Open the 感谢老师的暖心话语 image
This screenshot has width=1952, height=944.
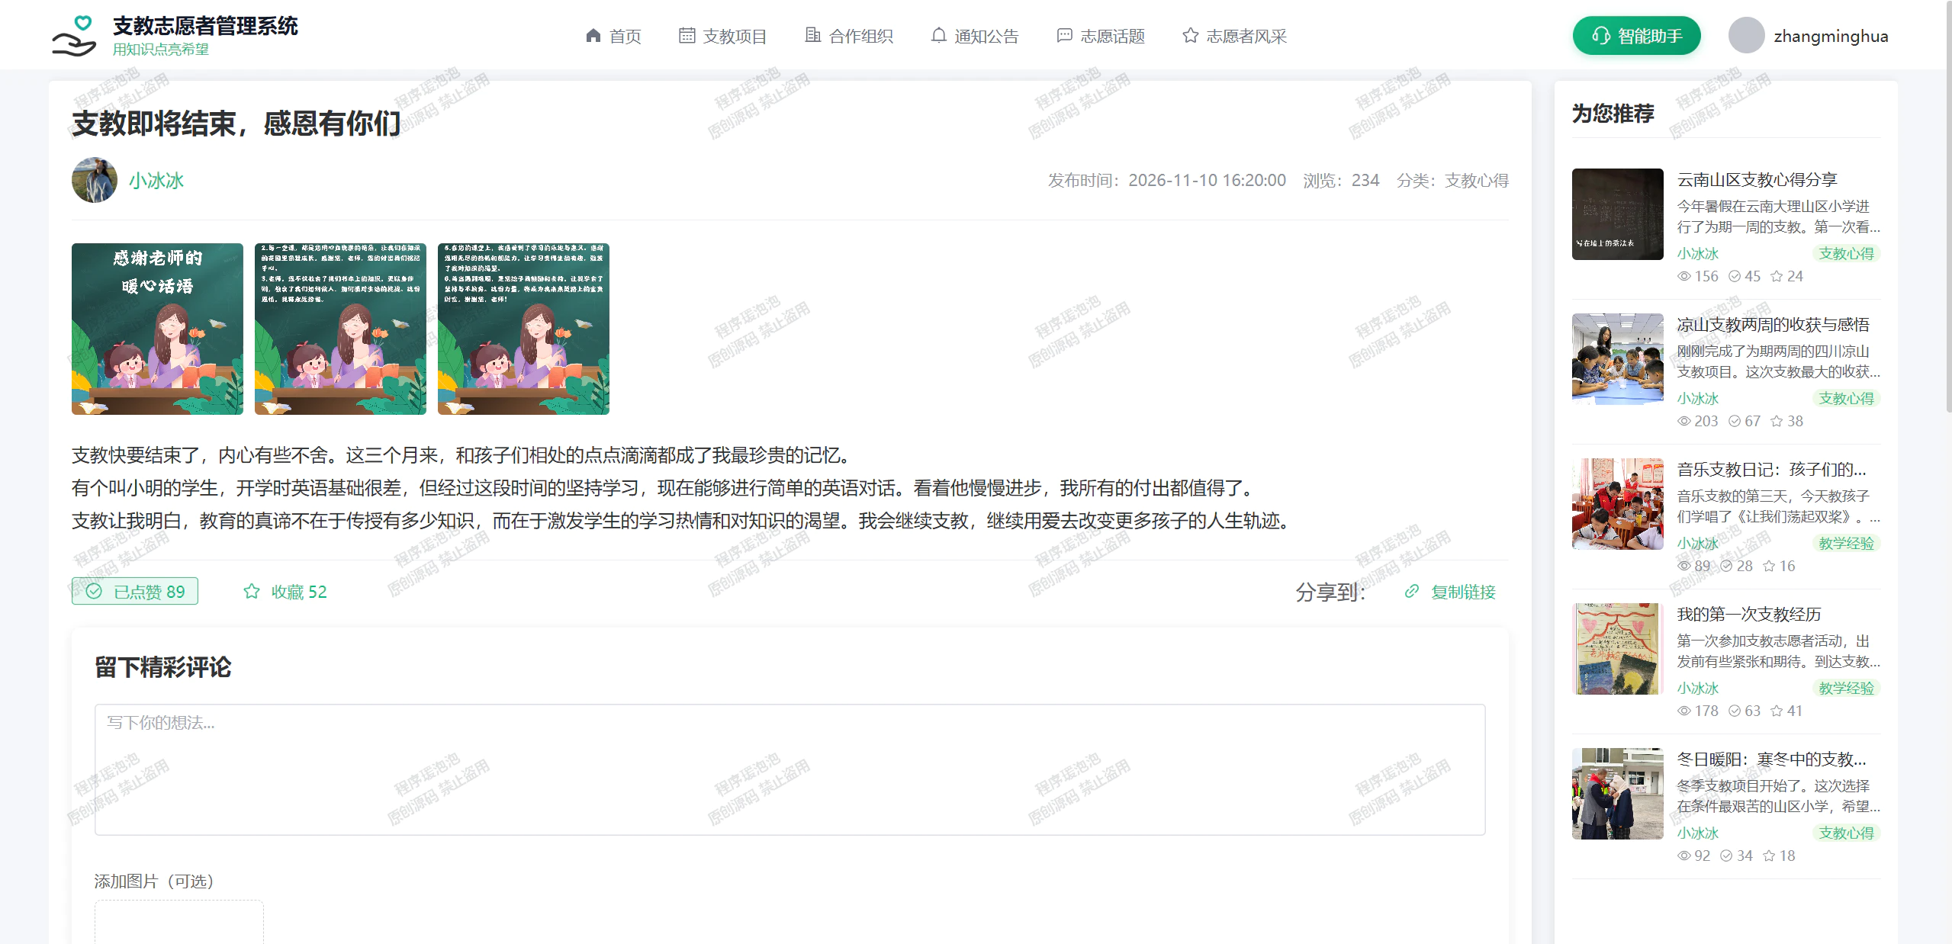[x=157, y=329]
